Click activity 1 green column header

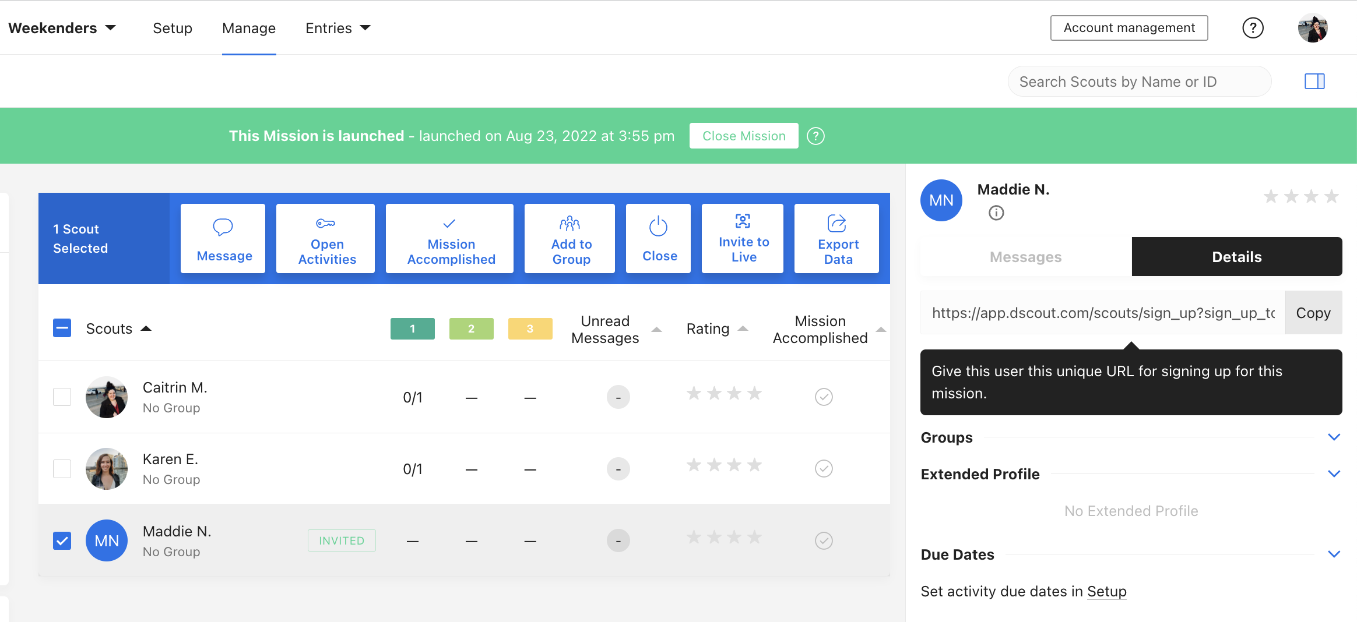coord(413,329)
